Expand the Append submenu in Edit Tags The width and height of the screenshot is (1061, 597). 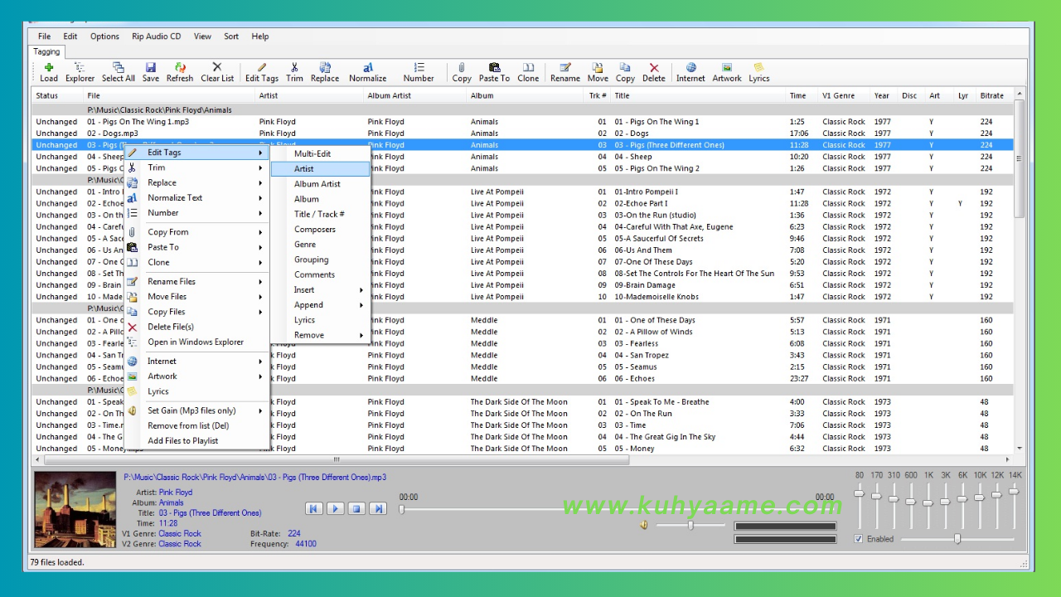pyautogui.click(x=320, y=305)
